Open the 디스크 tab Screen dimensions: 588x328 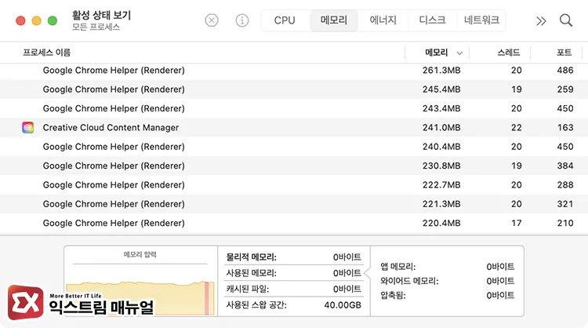click(x=432, y=20)
